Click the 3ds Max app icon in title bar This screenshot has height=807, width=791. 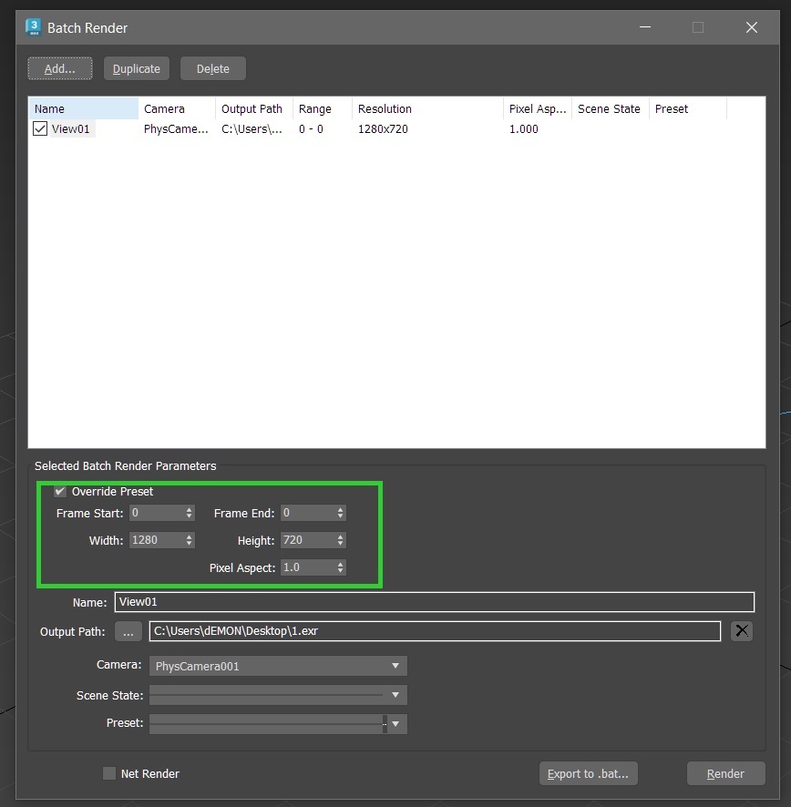(34, 27)
